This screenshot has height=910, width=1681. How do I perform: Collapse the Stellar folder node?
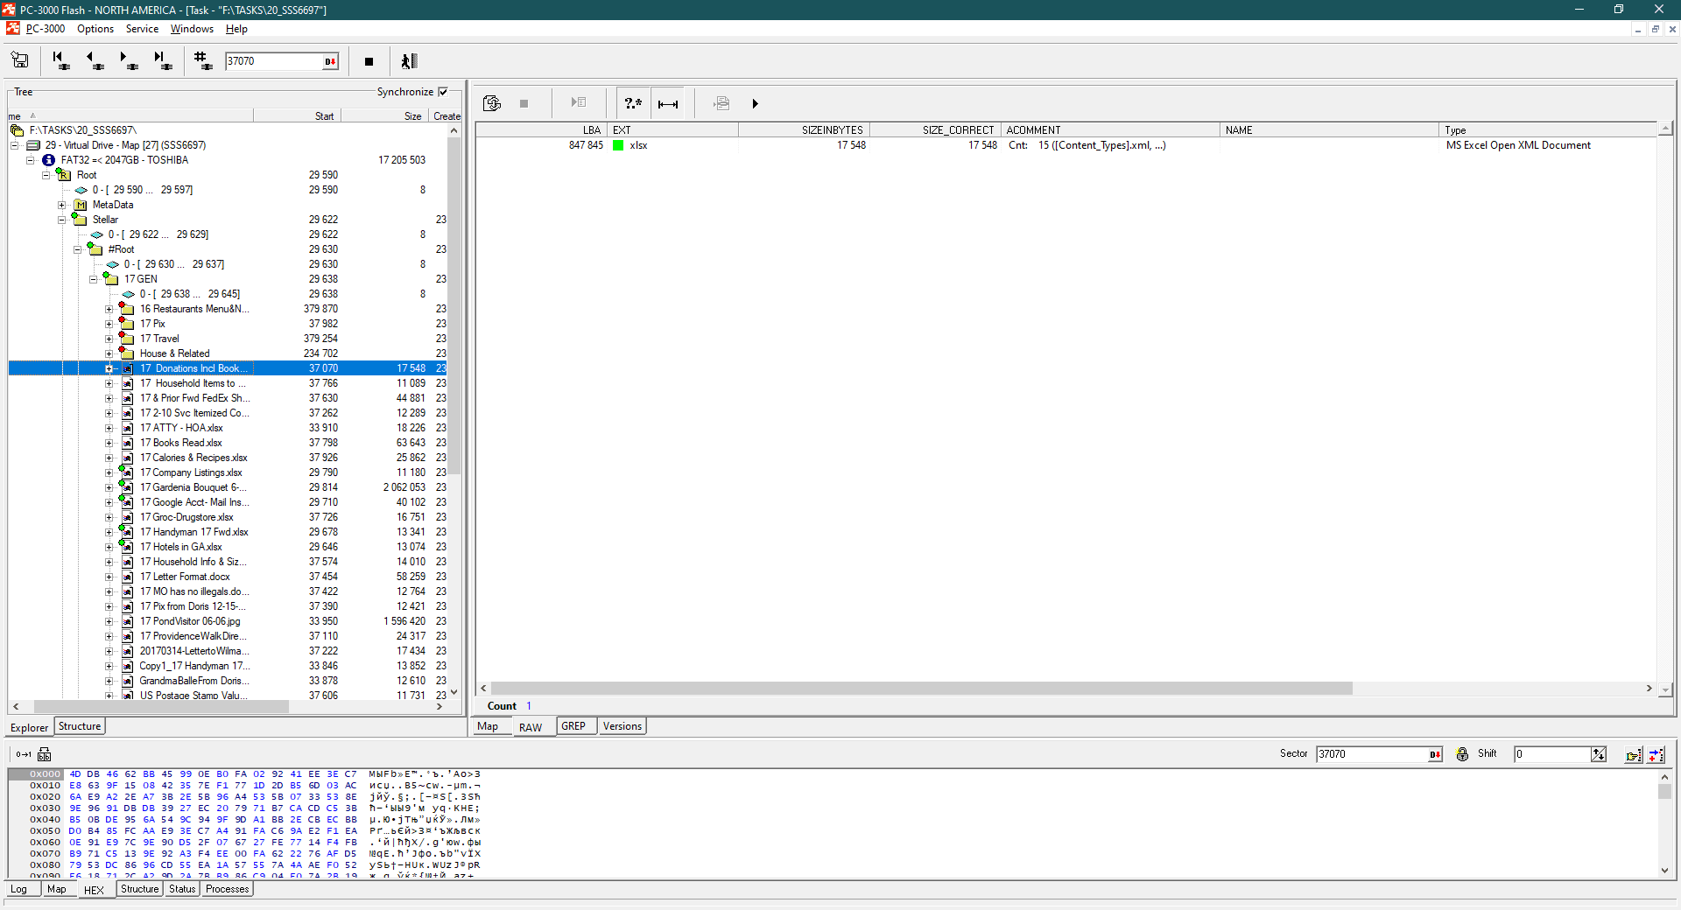62,220
